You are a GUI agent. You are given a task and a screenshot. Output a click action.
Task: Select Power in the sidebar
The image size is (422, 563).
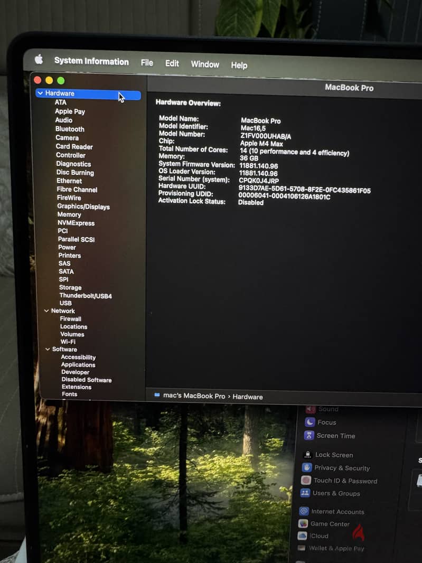(67, 247)
